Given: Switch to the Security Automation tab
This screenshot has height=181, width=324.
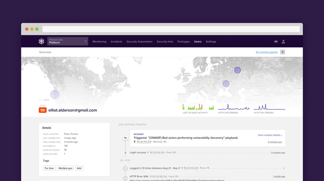Looking at the screenshot, I should tap(139, 42).
